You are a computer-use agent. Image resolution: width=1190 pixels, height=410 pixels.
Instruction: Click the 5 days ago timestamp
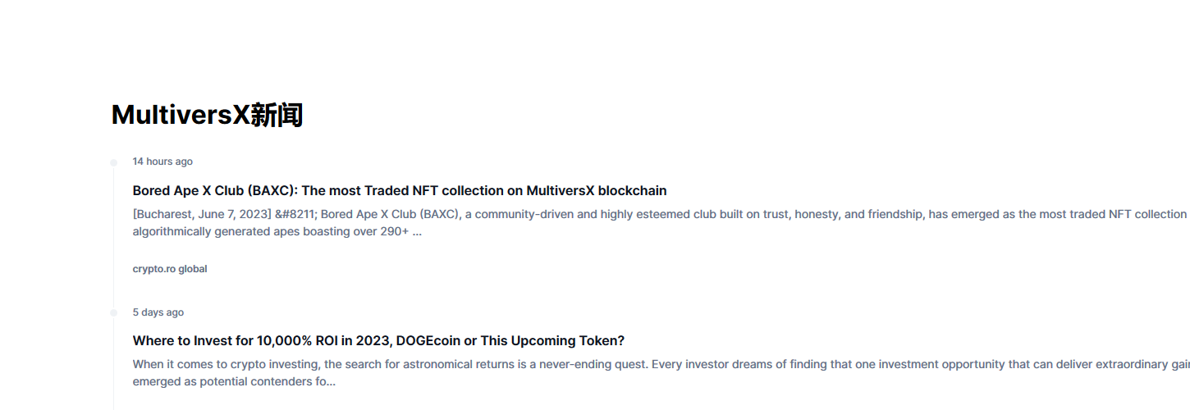coord(158,312)
